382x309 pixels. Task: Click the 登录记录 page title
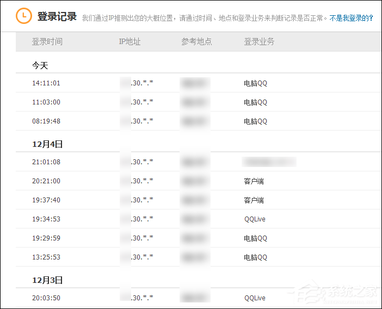pyautogui.click(x=57, y=16)
